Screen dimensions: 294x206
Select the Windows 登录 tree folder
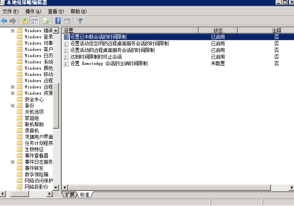click(x=39, y=37)
